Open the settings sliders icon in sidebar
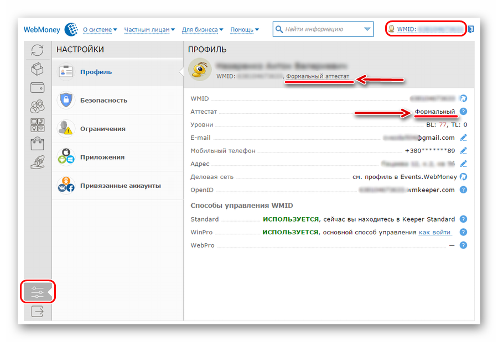 coord(37,292)
